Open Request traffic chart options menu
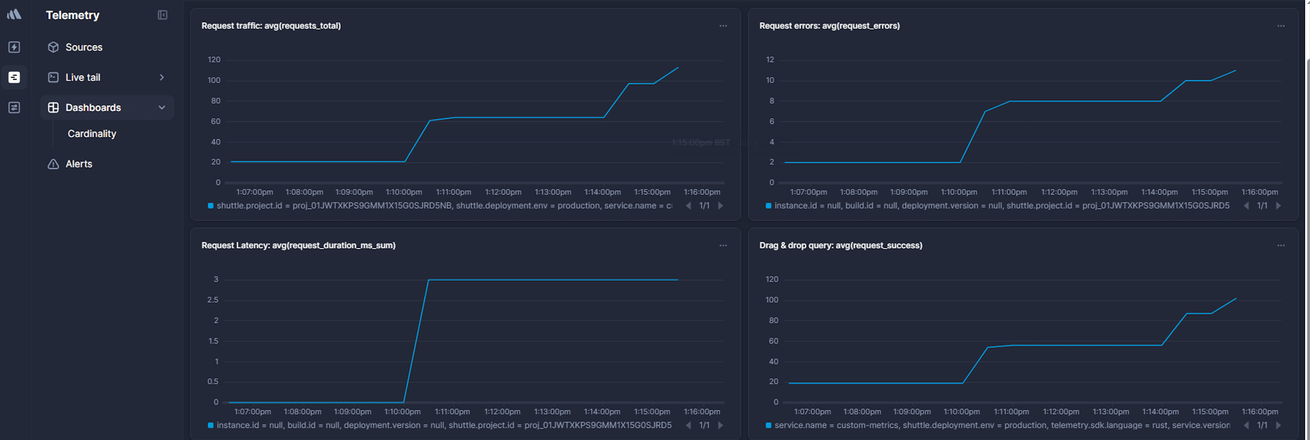 723,26
